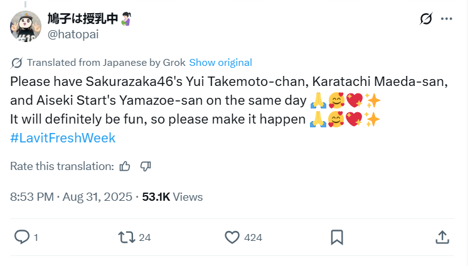View the 53.1K Views analytics
Screen dimensions: 470x266
(x=173, y=196)
